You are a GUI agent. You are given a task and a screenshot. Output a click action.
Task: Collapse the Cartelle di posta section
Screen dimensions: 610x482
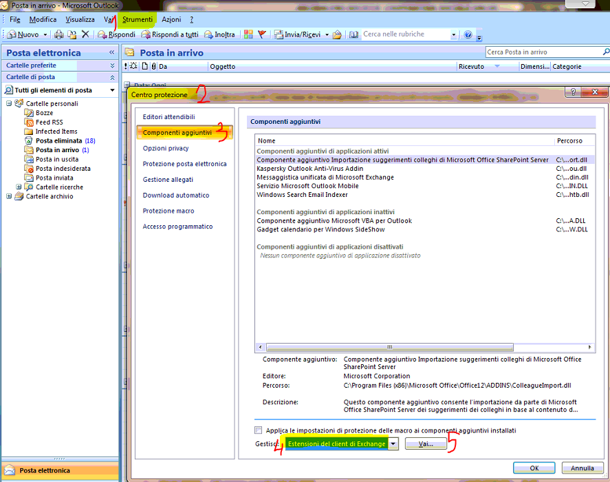[112, 77]
